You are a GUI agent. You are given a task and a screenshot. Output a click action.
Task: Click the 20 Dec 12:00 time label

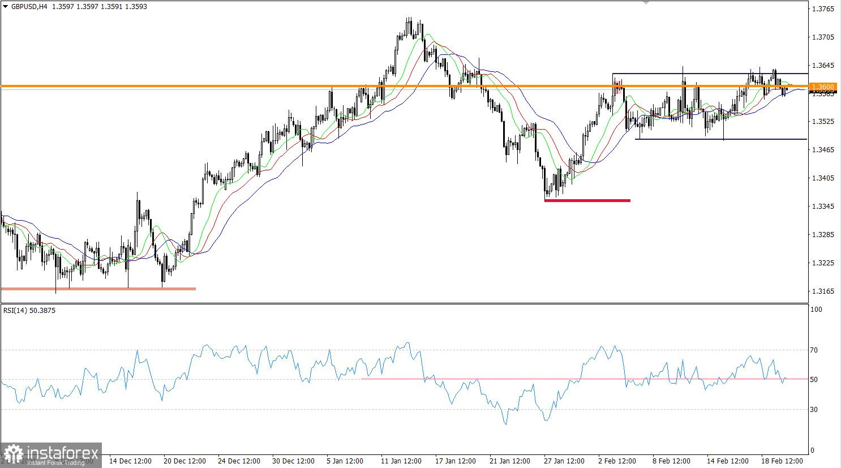(184, 461)
